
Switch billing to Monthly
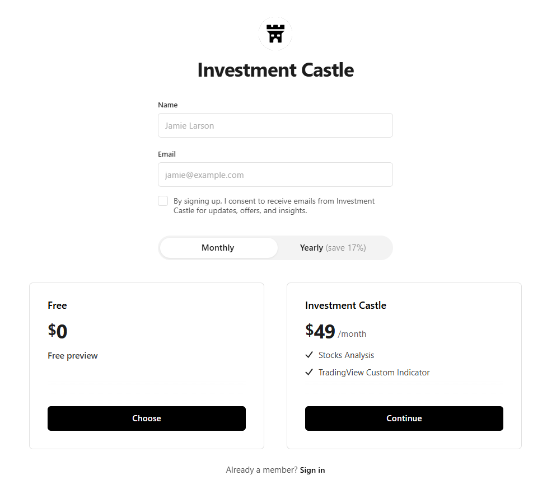(x=218, y=248)
